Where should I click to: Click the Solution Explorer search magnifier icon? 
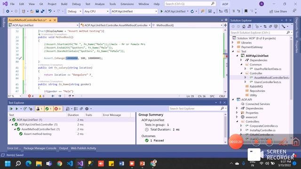tap(288, 32)
